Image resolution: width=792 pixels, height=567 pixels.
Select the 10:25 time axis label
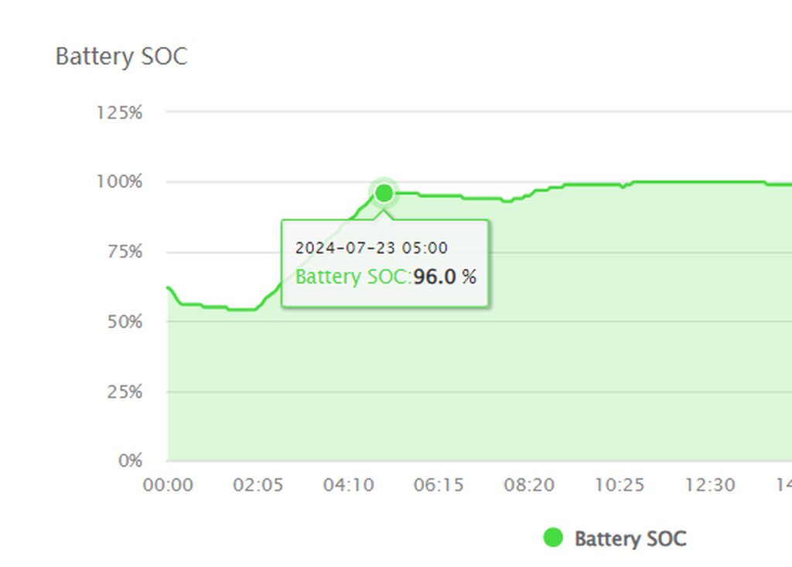pos(619,485)
